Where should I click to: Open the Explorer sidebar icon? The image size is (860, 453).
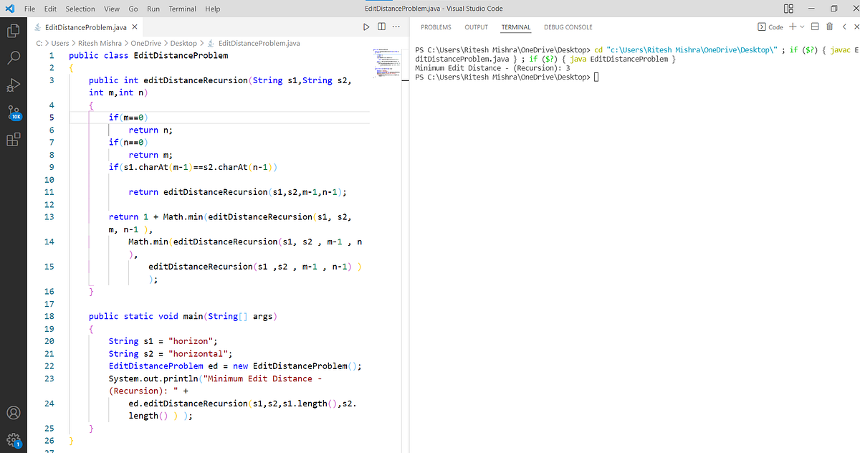(x=12, y=31)
